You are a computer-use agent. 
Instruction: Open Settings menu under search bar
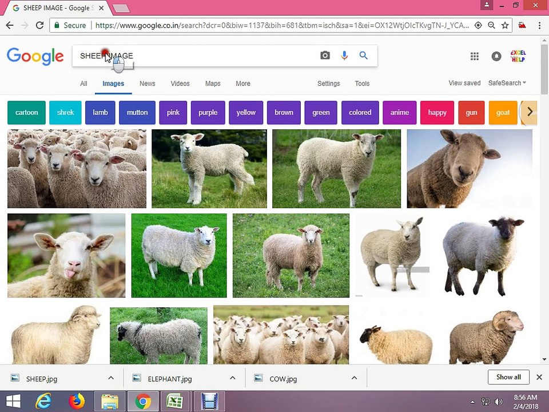coord(328,84)
